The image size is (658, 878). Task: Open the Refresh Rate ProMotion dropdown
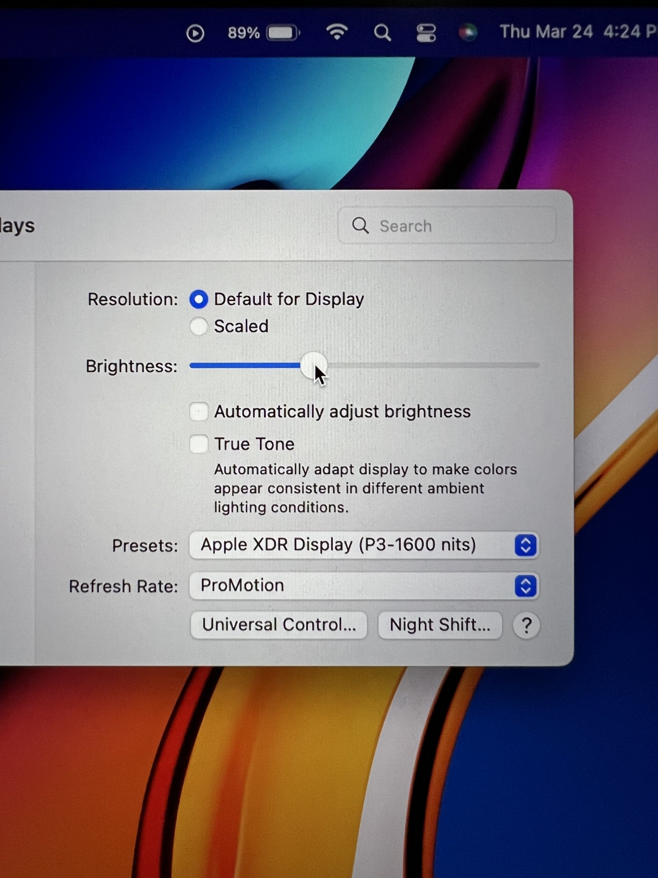tap(364, 586)
